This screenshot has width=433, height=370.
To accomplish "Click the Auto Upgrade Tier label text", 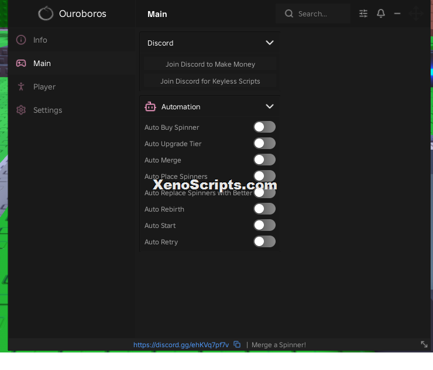I will 173,144.
